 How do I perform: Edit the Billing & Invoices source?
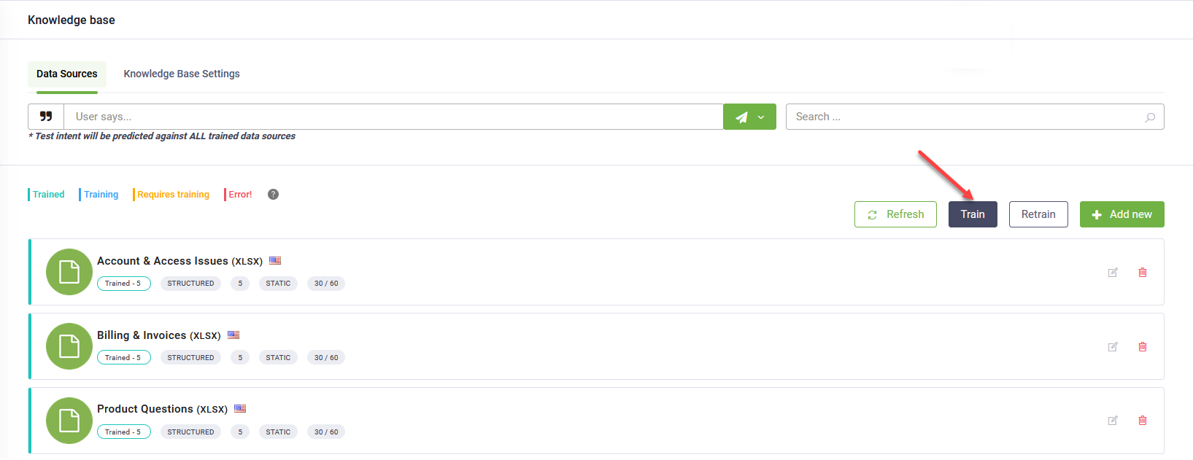coord(1113,347)
